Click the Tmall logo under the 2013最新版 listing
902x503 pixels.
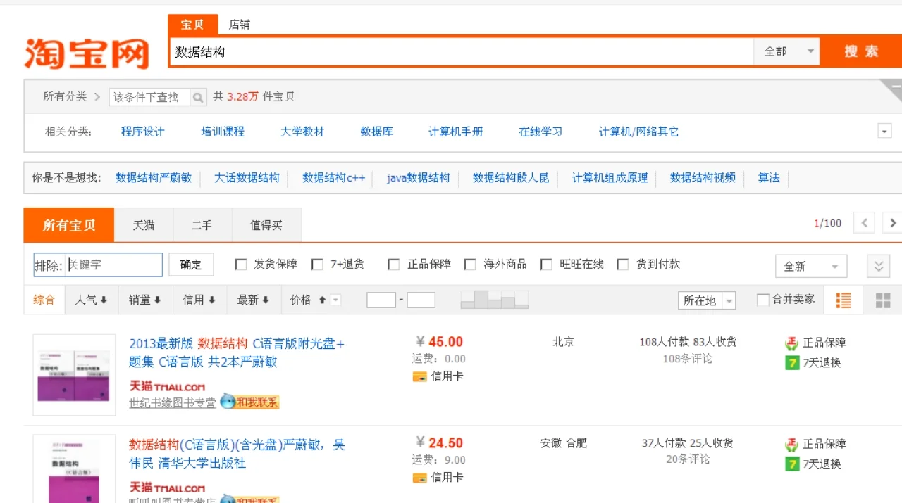167,386
